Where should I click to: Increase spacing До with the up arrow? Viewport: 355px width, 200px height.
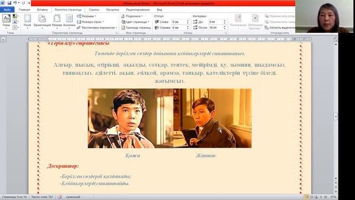[x=225, y=21]
